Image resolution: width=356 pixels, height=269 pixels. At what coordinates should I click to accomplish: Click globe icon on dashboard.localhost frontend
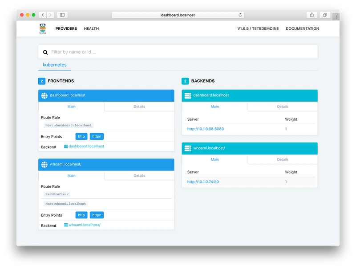44,95
